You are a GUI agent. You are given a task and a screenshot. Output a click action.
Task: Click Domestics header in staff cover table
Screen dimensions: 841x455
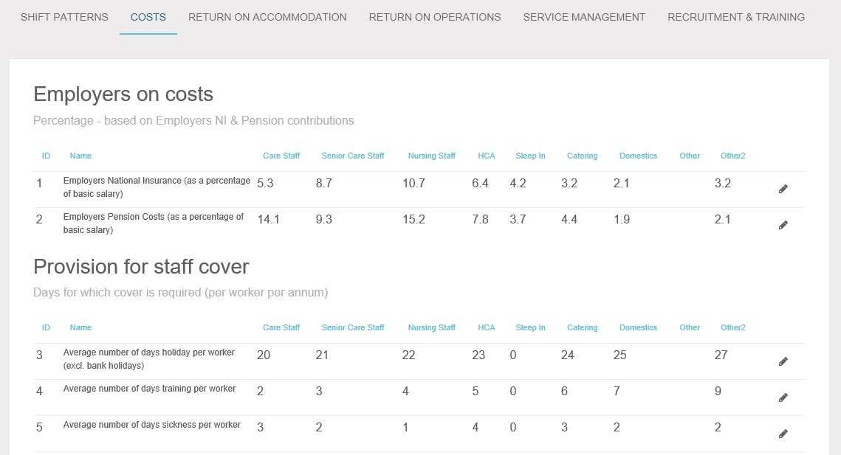pos(638,327)
